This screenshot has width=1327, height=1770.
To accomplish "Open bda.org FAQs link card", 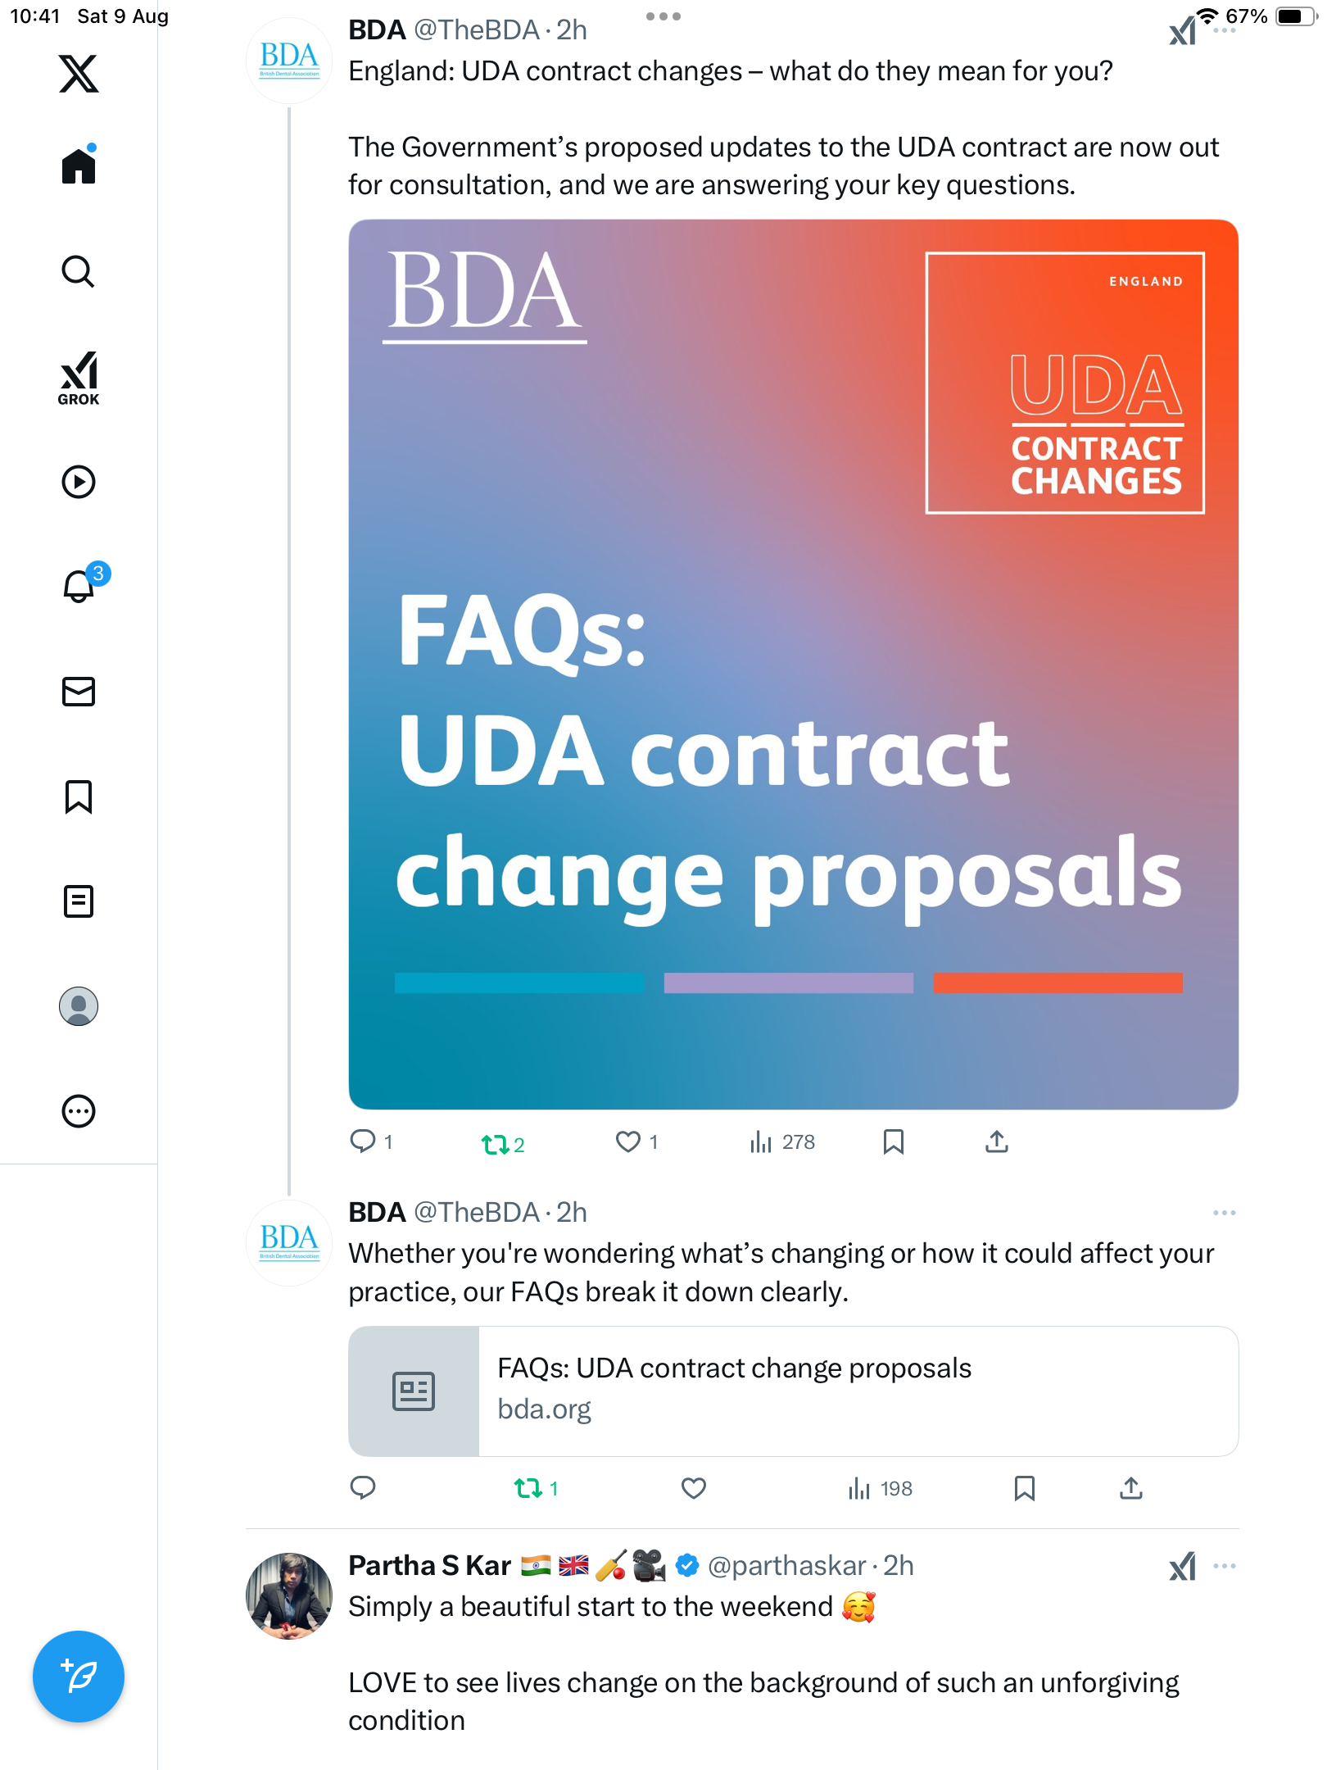I will pyautogui.click(x=793, y=1391).
